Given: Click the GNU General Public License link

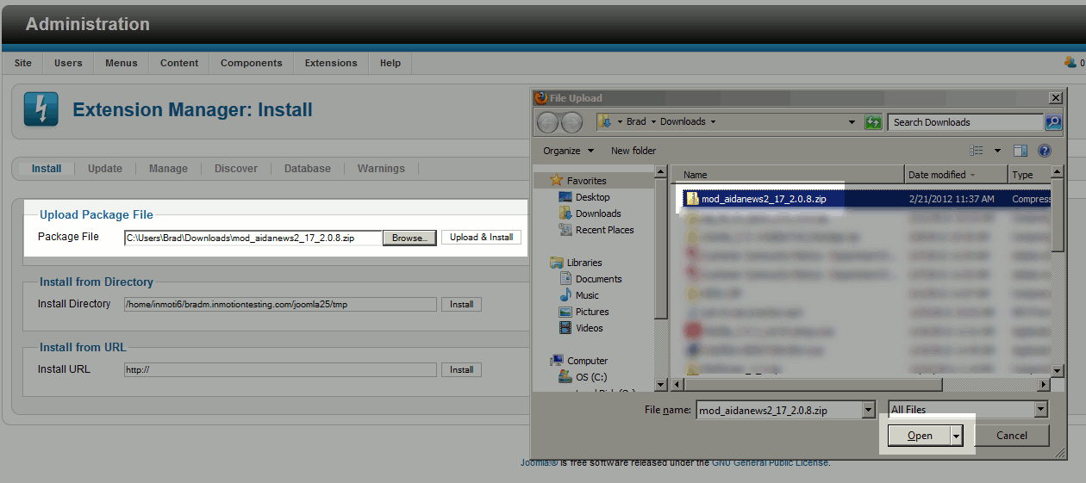Looking at the screenshot, I should [770, 462].
